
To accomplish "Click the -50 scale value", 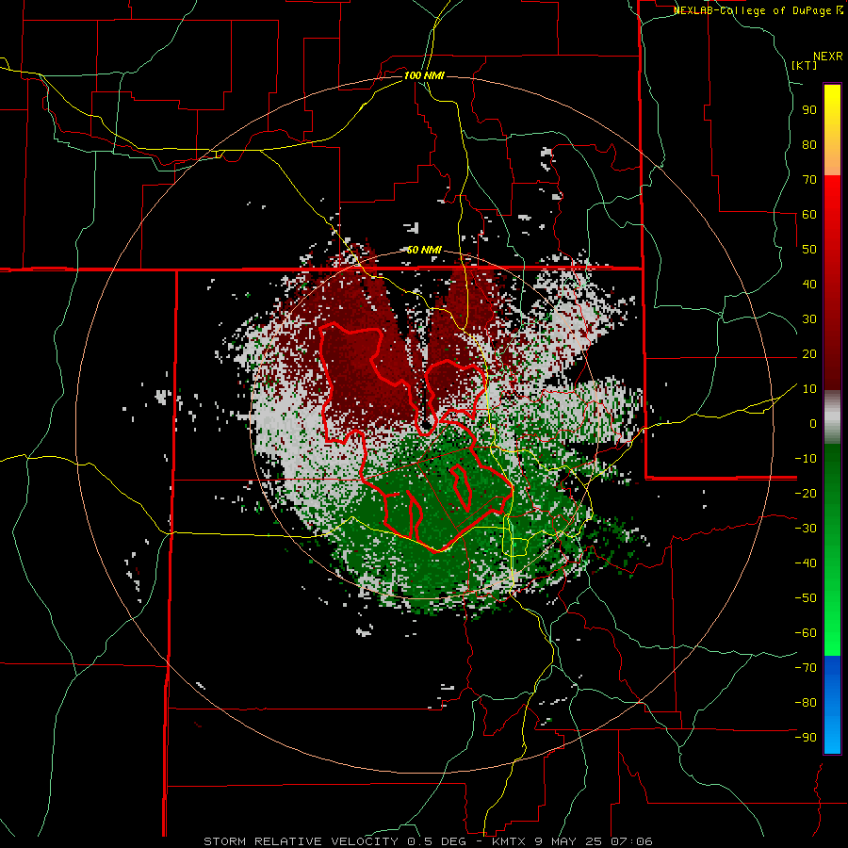I will pos(806,598).
